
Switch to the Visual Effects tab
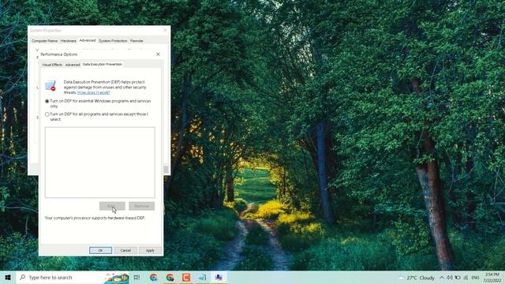pyautogui.click(x=52, y=65)
